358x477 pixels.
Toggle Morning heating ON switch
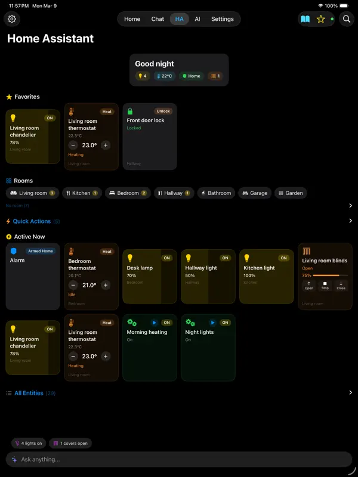click(x=167, y=323)
